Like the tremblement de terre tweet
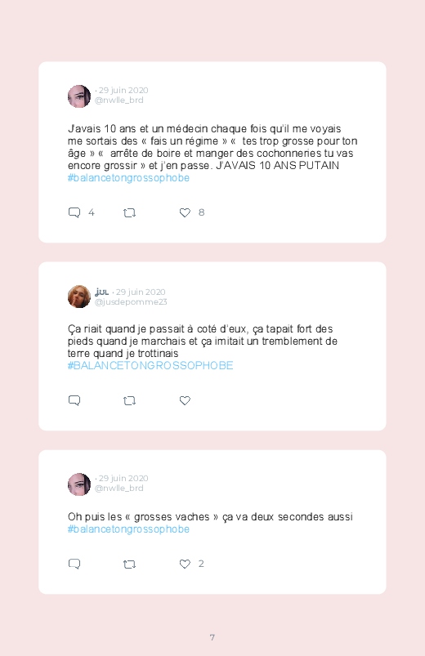Viewport: 425px width, 656px height. pyautogui.click(x=185, y=400)
